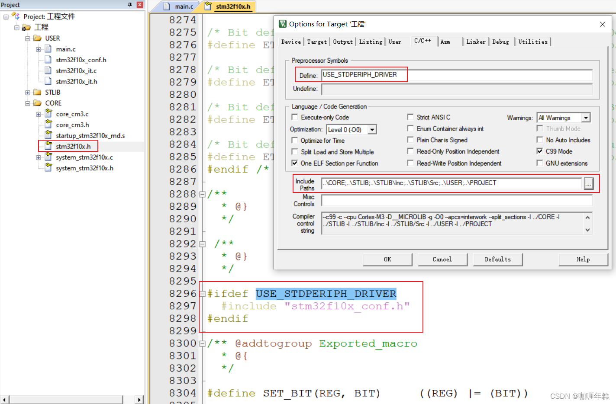Click the startup_stm32f10x_md.s file icon

coord(48,135)
